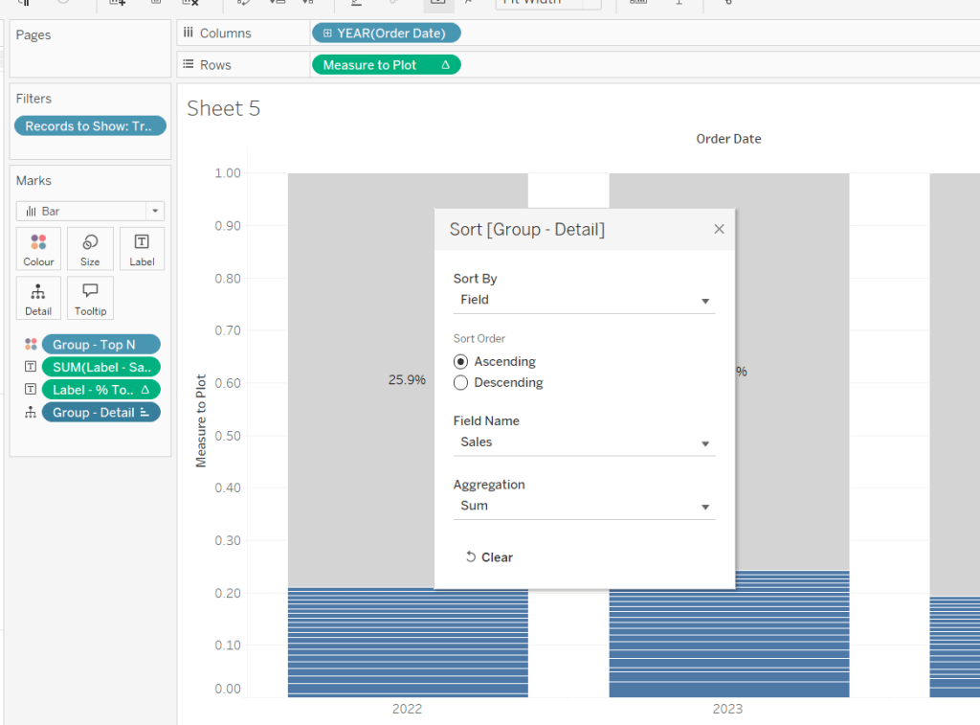Open the Label marks card
Screen dimensions: 980x725
pyautogui.click(x=142, y=248)
